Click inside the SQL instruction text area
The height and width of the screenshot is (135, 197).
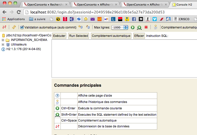(x=124, y=58)
